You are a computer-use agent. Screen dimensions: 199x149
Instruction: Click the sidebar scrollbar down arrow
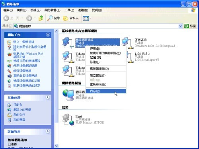[x=56, y=146]
